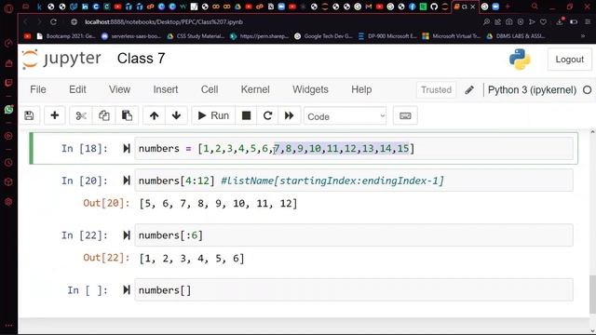Open the Widgets menu
The width and height of the screenshot is (596, 335).
tap(310, 89)
